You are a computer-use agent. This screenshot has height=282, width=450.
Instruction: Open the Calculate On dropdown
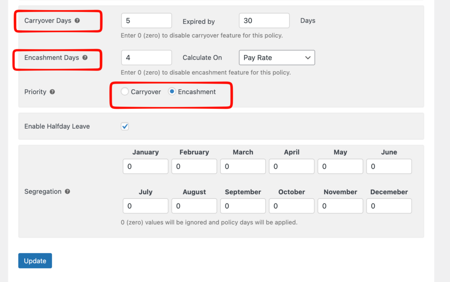pyautogui.click(x=277, y=58)
